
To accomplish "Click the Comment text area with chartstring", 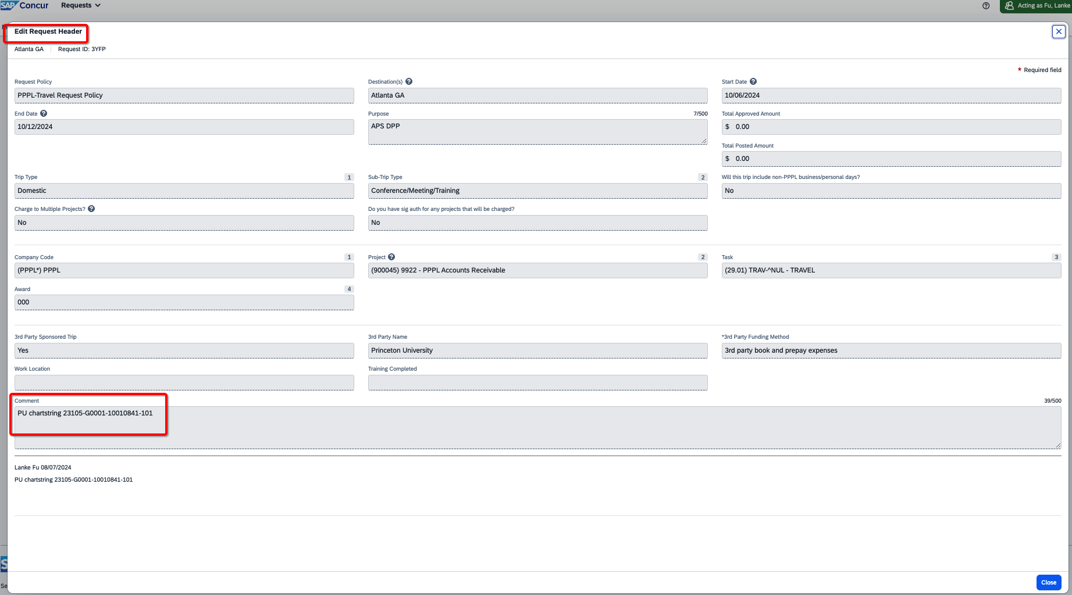I will [x=537, y=428].
